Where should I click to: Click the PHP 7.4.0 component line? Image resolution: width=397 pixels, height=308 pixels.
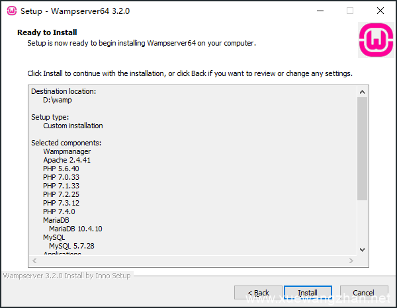click(59, 212)
